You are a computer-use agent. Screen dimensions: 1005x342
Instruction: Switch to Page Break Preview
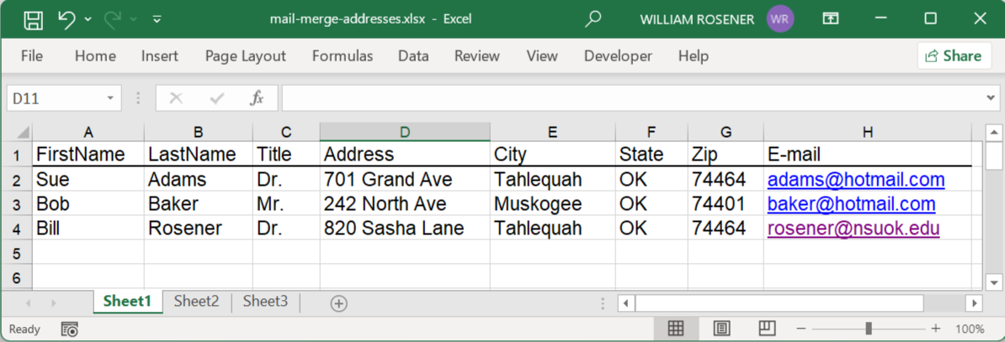(766, 329)
